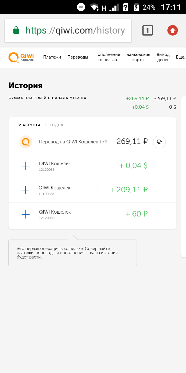Click the plus icon beside + 60 ₽
The width and height of the screenshot is (186, 373).
tap(26, 214)
